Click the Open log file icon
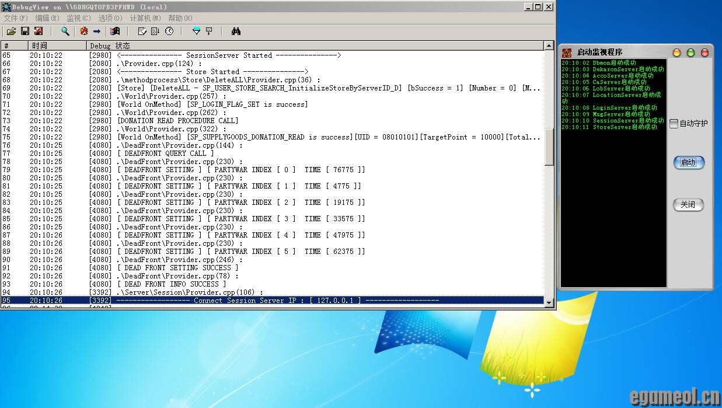Image resolution: width=722 pixels, height=408 pixels. 11,32
